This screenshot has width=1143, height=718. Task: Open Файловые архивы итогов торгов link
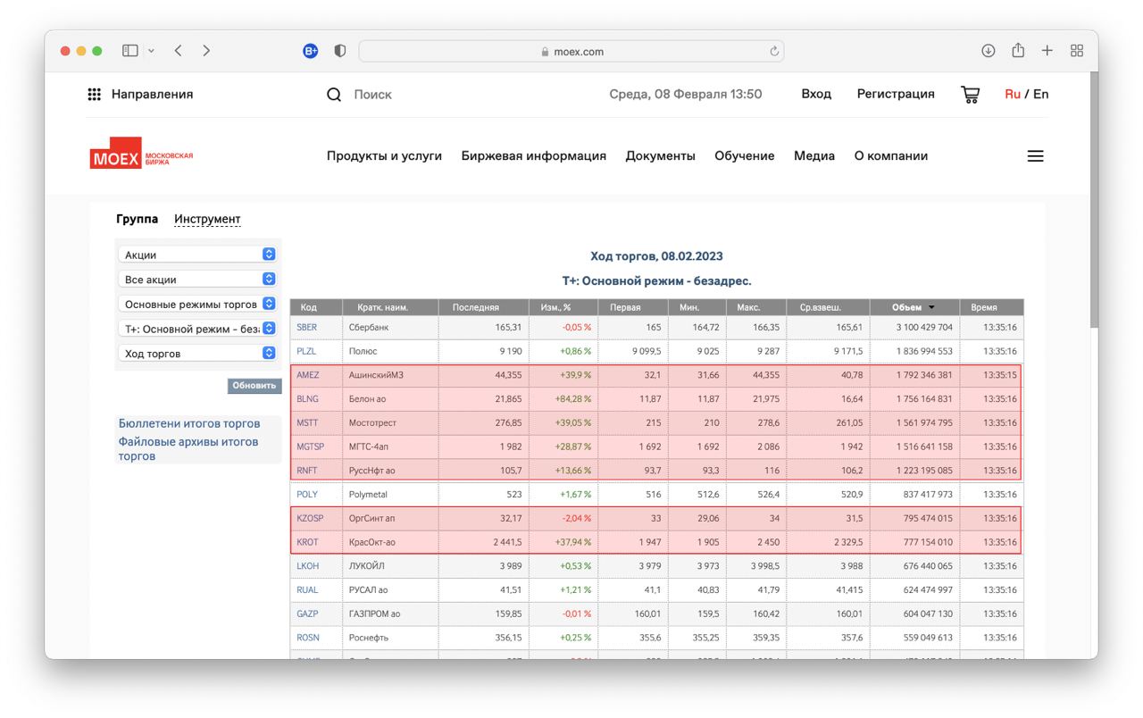tap(188, 448)
